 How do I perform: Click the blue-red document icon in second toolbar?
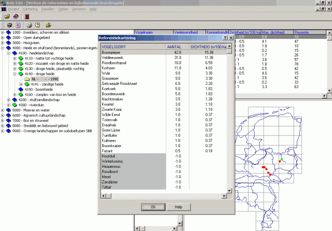(x=18, y=25)
